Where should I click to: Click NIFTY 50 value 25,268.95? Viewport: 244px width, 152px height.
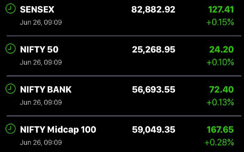[x=154, y=50]
